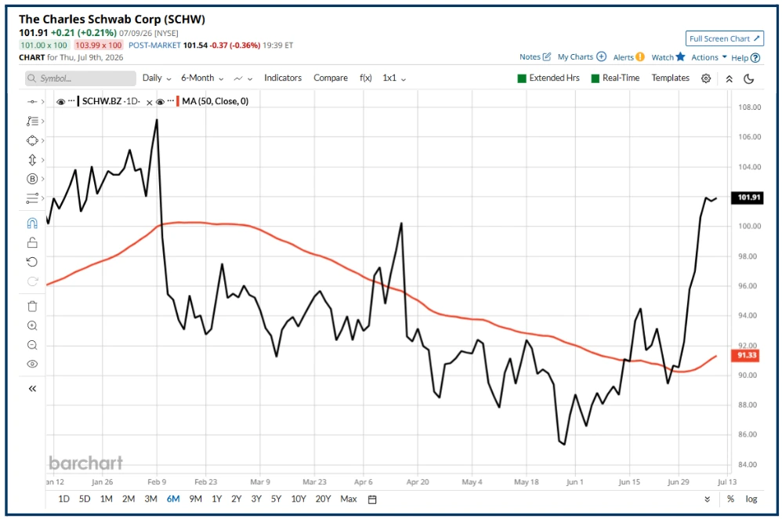Open the chart type line dropdown

[x=243, y=78]
